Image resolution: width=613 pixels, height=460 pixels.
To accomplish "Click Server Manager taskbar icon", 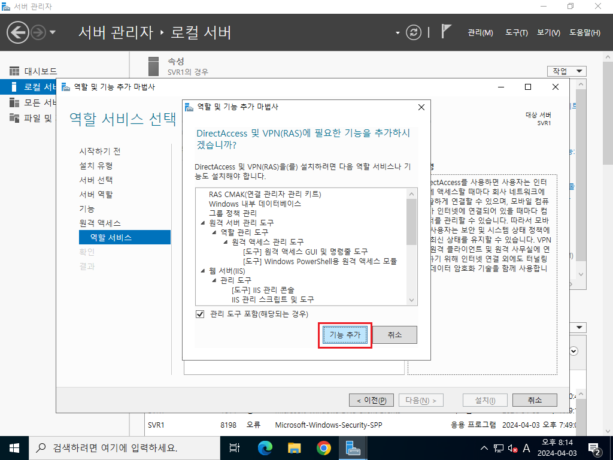I will (353, 448).
